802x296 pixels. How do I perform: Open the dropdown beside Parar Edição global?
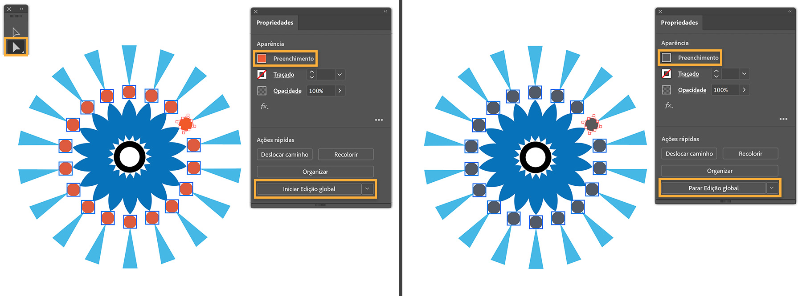tap(772, 188)
